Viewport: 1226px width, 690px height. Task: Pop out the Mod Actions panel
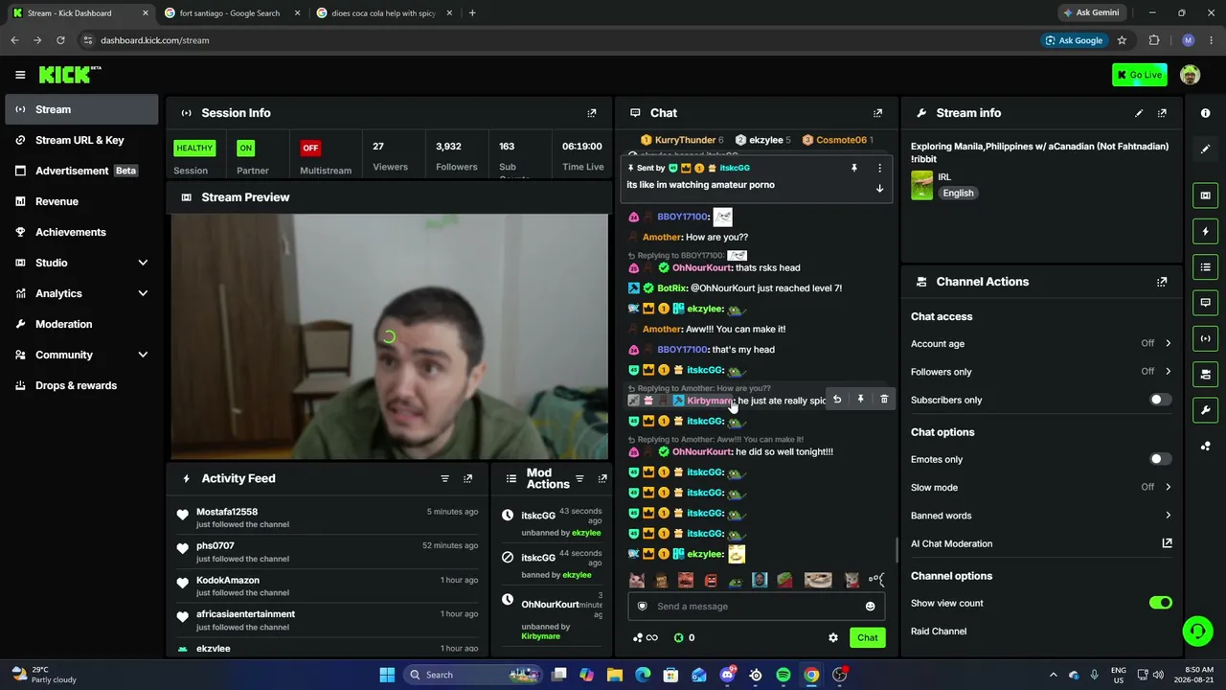coord(602,478)
